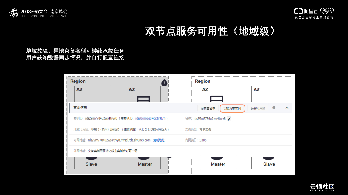348x195 pixels.
Task: Click the slide title 双节点服务可用性（地域级）
Action: click(210, 31)
